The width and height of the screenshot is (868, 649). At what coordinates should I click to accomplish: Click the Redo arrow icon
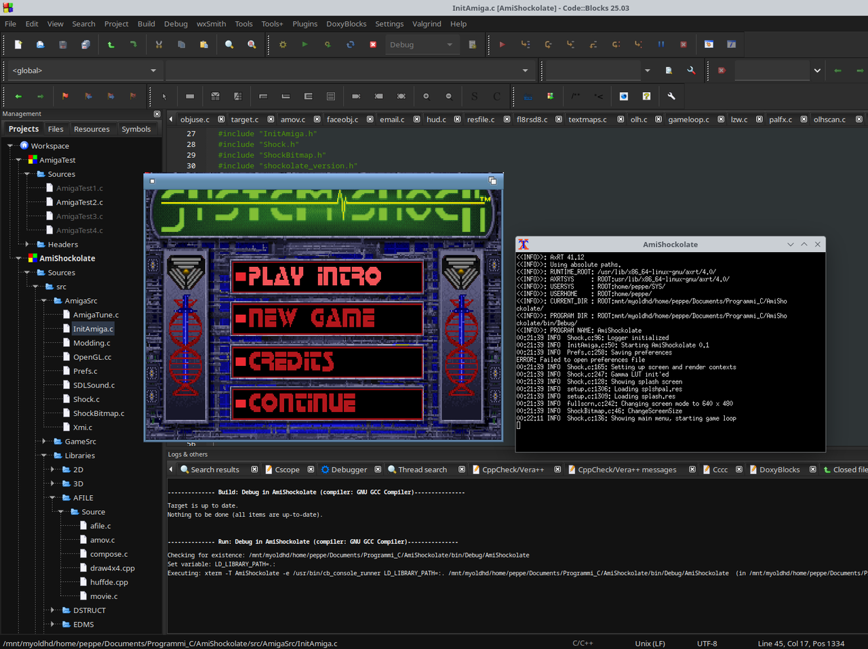[133, 45]
